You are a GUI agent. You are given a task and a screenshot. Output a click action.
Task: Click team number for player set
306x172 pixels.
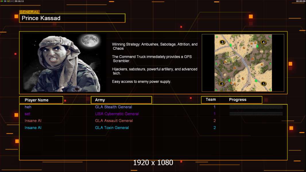pos(214,114)
